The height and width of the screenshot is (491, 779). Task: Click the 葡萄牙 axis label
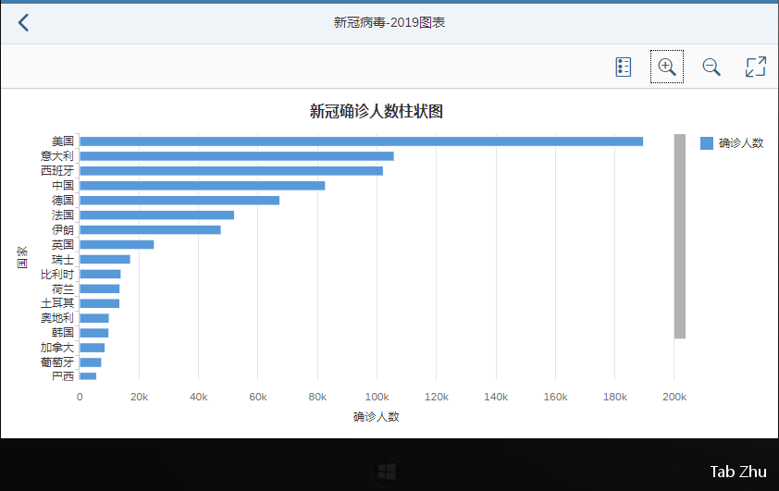57,362
